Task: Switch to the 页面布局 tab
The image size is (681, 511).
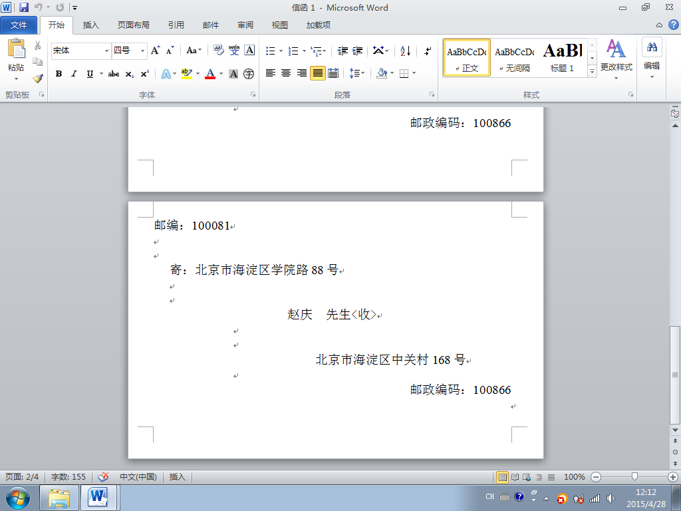Action: click(x=133, y=25)
